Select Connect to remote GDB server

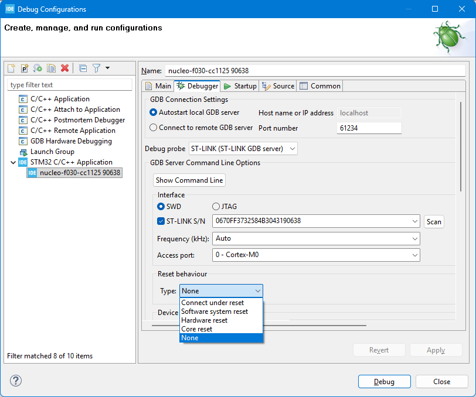(154, 128)
